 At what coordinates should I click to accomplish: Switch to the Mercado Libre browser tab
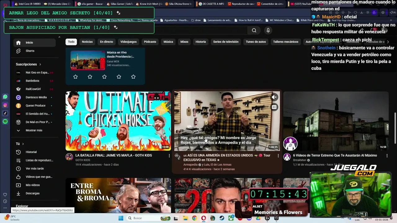click(x=57, y=4)
